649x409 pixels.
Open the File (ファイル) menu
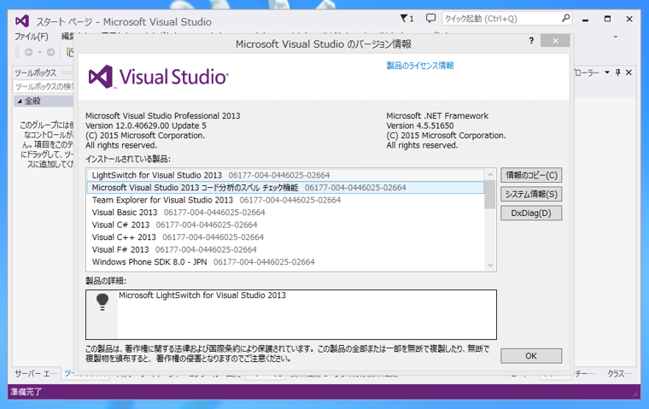coord(32,37)
